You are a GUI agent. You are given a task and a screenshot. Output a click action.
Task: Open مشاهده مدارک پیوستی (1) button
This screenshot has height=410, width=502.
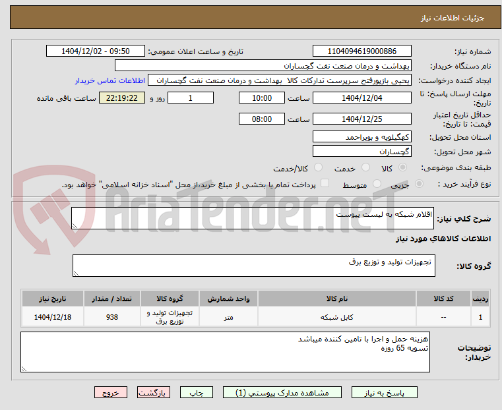[x=282, y=392]
